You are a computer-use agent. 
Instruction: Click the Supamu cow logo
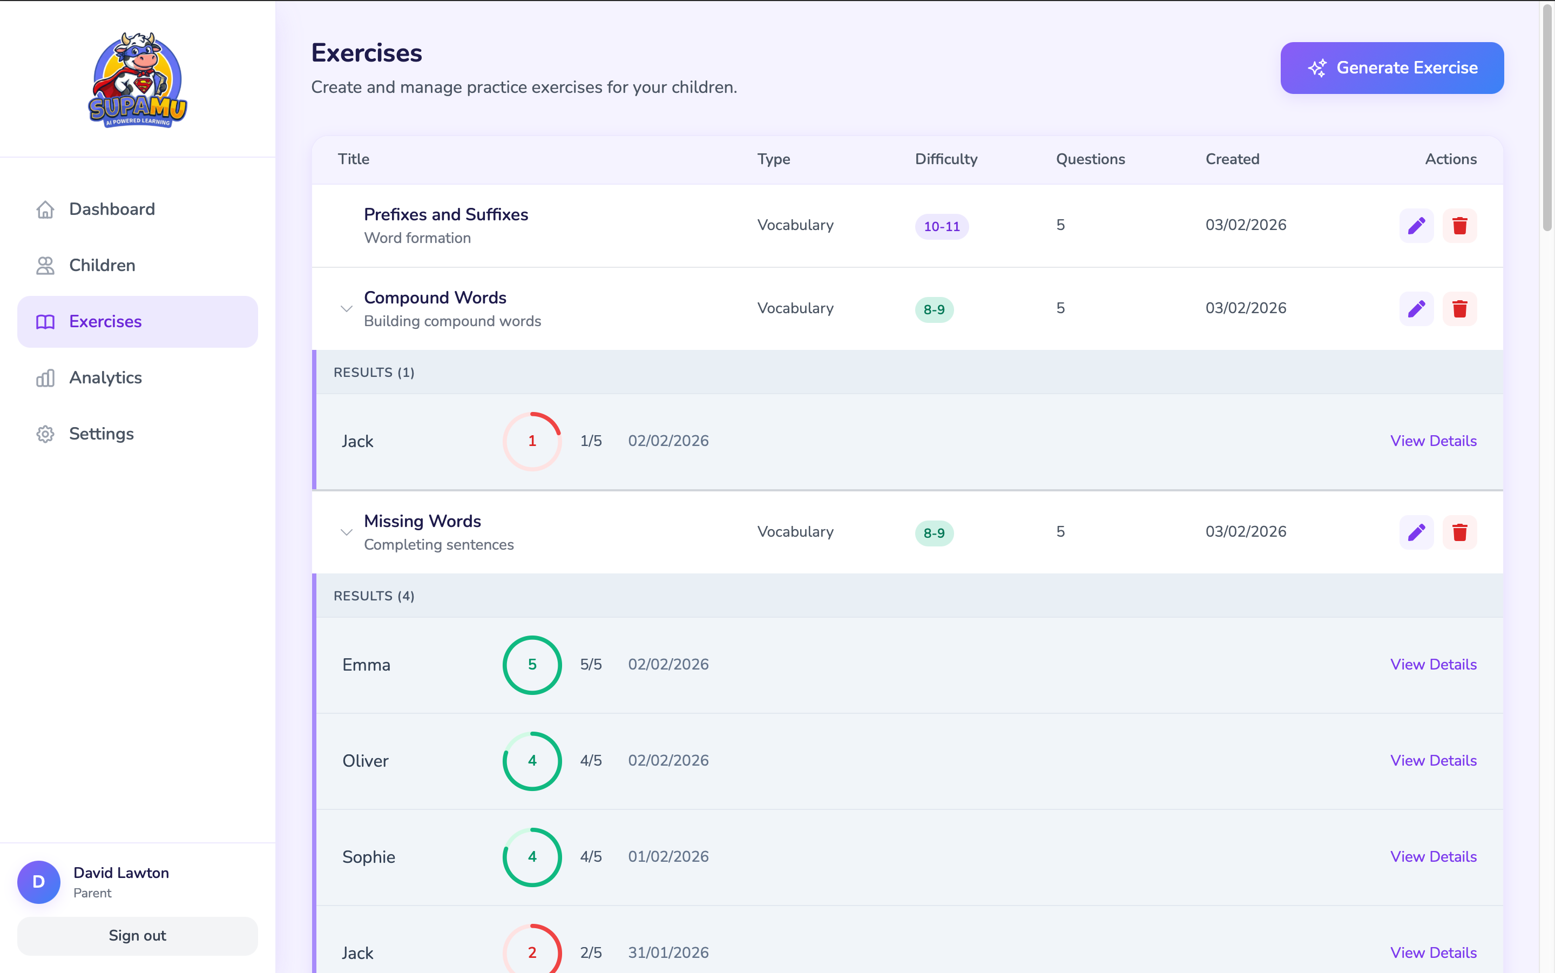point(137,80)
